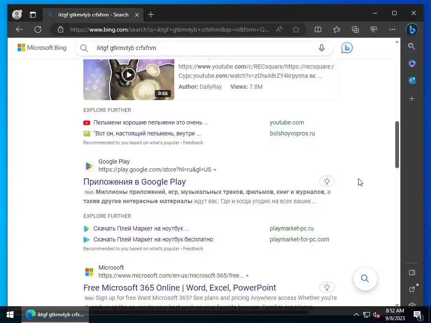The height and width of the screenshot is (323, 431).
Task: Open Browser essentials heart icon
Action: coord(374,29)
